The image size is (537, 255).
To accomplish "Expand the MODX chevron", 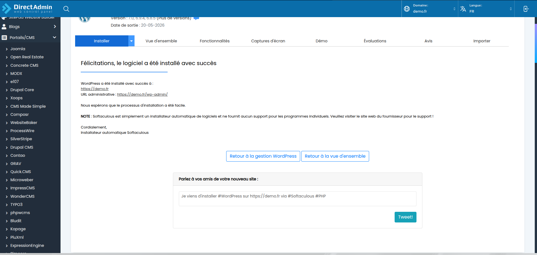I will [6, 73].
